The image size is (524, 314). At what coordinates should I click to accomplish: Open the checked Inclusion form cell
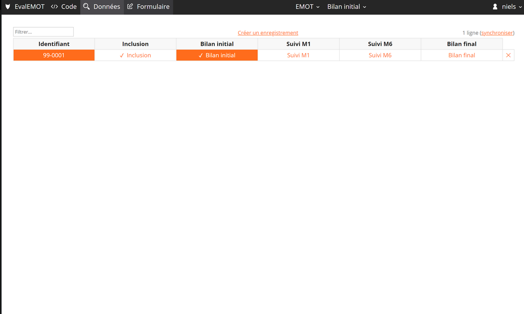pyautogui.click(x=135, y=55)
